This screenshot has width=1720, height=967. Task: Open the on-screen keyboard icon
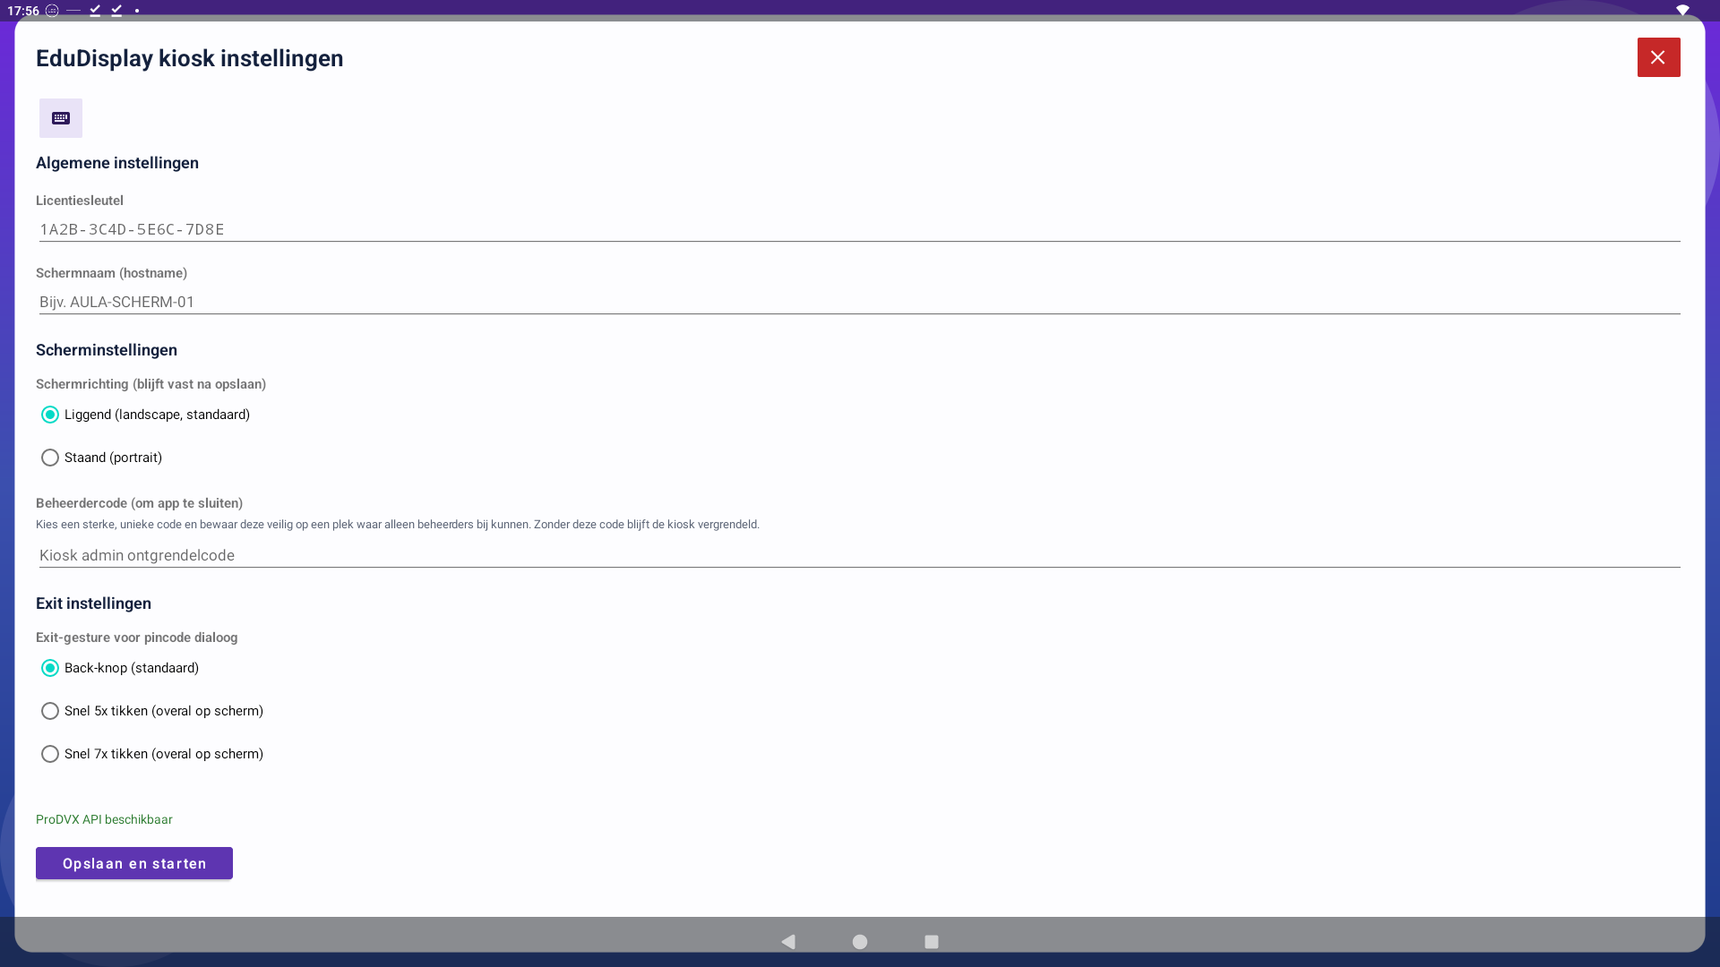click(61, 118)
